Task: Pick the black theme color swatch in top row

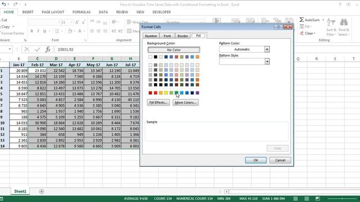Action: click(x=155, y=57)
